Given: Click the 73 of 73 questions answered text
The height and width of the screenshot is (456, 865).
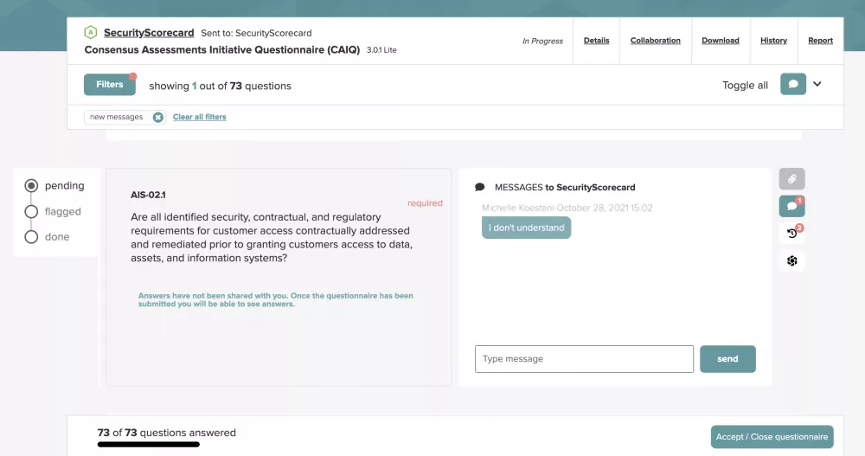Looking at the screenshot, I should [167, 433].
